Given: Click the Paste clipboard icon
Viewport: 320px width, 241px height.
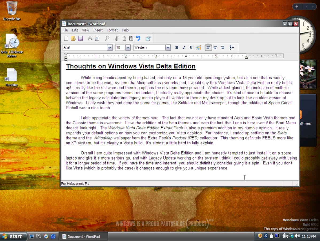Looking at the screenshot, I should 131,38.
